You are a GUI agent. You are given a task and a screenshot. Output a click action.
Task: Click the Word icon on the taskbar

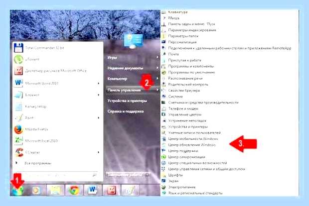(x=92, y=190)
